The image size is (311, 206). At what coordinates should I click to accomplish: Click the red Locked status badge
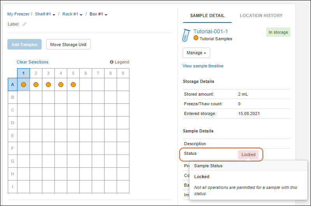[x=248, y=154]
